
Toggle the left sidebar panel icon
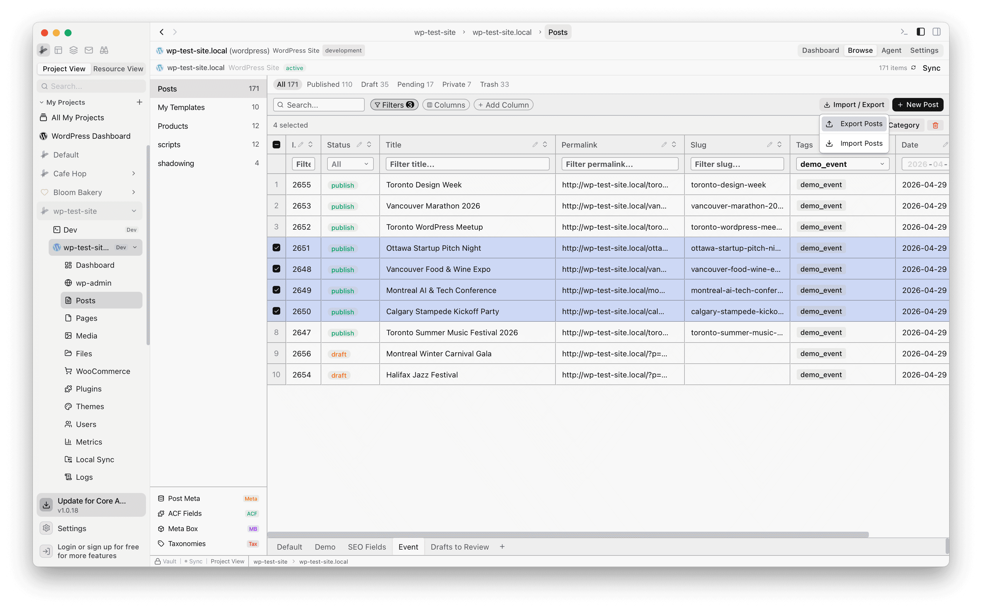[x=920, y=32]
